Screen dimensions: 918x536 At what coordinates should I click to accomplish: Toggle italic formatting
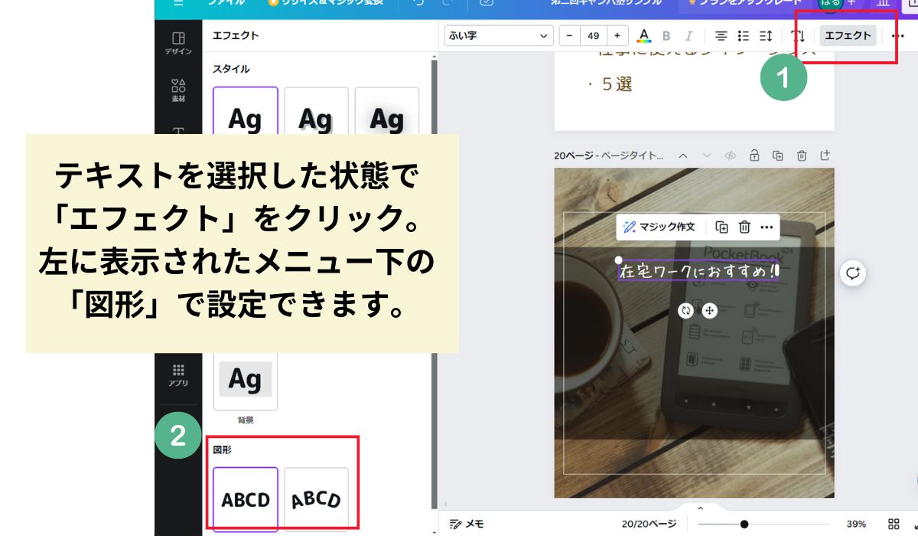(688, 36)
